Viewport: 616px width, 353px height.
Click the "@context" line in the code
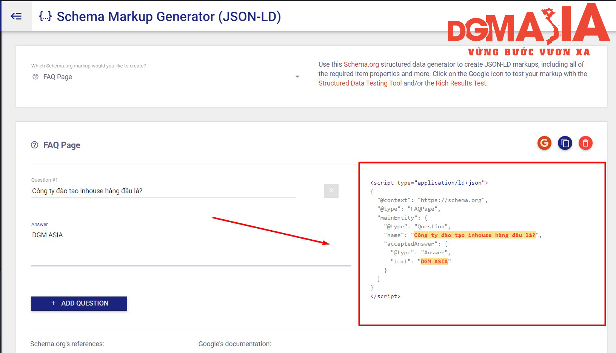click(433, 200)
